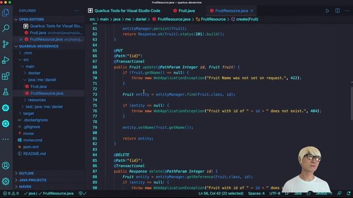Viewport: 353px width, 198px height.
Task: Open the Run and Debug view
Action: 6,60
